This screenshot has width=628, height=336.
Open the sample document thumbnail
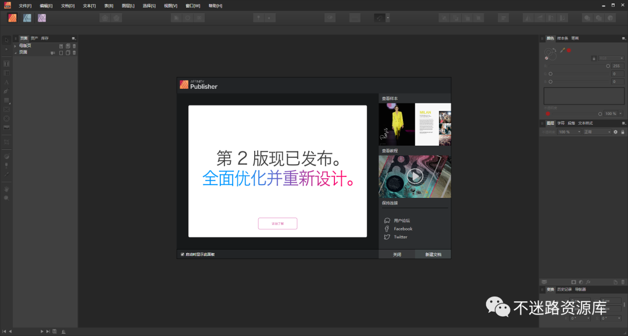pos(415,124)
